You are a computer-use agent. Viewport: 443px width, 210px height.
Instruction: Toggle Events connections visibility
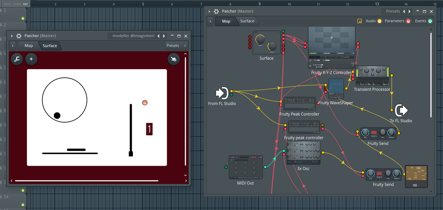pos(430,21)
